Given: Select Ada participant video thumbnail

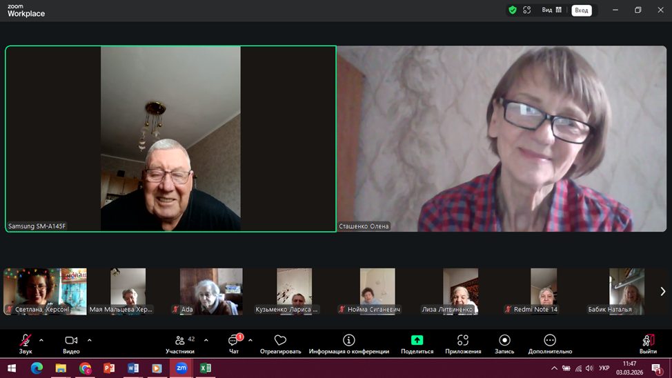Looking at the screenshot, I should click(211, 291).
